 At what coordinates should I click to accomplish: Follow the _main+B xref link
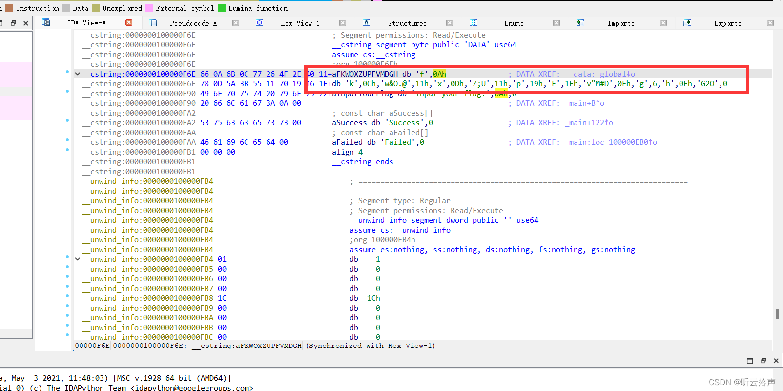click(585, 103)
